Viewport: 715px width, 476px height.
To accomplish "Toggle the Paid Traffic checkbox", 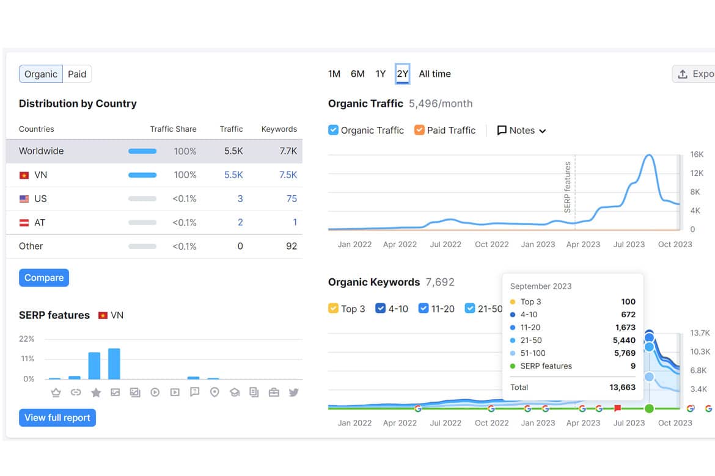I will pos(419,130).
